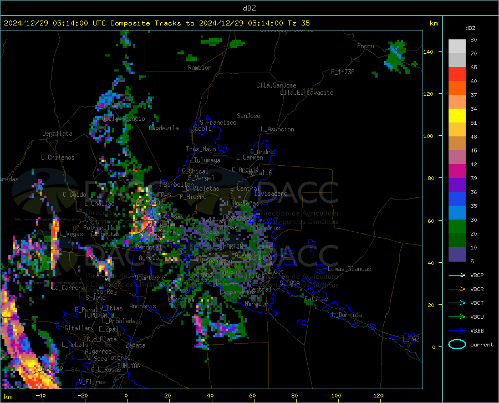Image resolution: width=499 pixels, height=403 pixels.
Task: Select the bright green 20–30 dBZ swatch
Action: (x=457, y=227)
